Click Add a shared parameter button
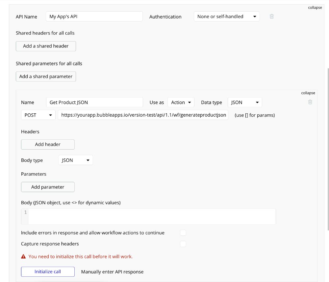Image resolution: width=329 pixels, height=282 pixels. tap(46, 76)
